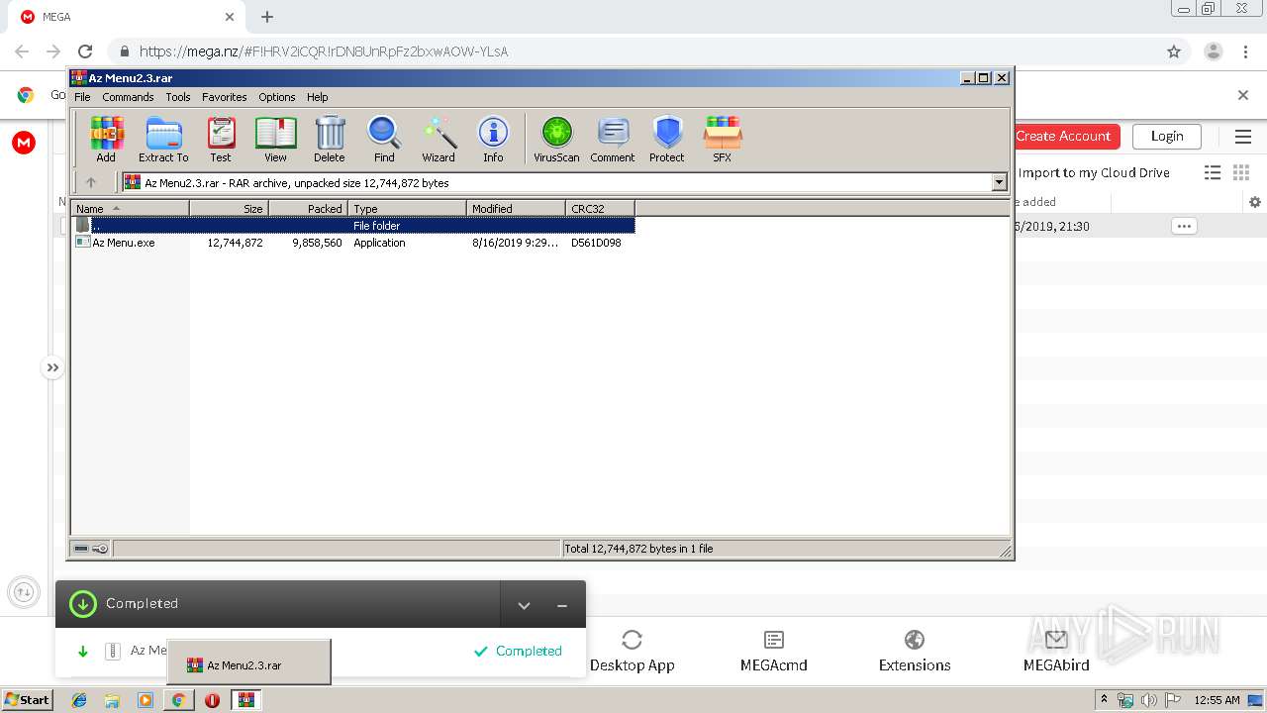This screenshot has height=713, width=1267.
Task: Open the Comment tool
Action: click(613, 139)
